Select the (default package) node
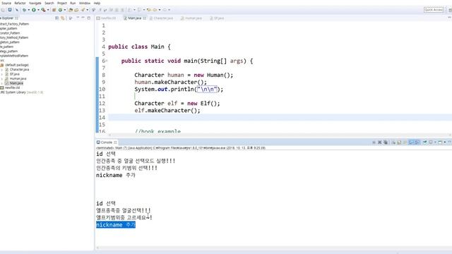Screen dimensions: 452x254 (17, 65)
